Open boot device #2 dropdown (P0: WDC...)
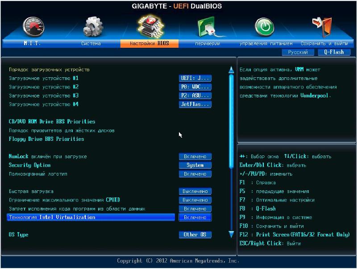The width and height of the screenshot is (357, 269). pyautogui.click(x=195, y=87)
